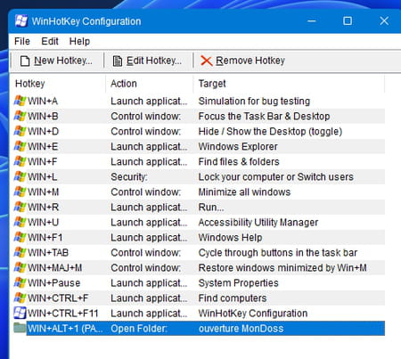The image size is (401, 359).
Task: Open the Edit menu
Action: pos(50,41)
